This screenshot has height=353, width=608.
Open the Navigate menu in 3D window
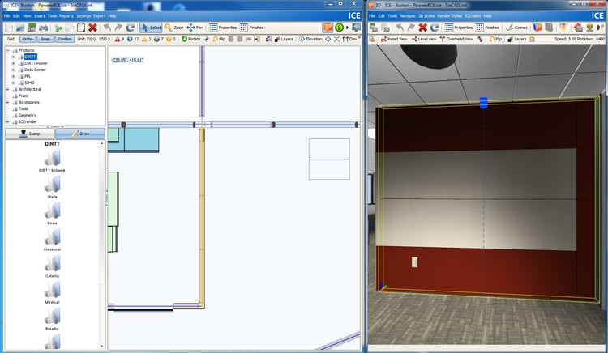click(x=408, y=16)
